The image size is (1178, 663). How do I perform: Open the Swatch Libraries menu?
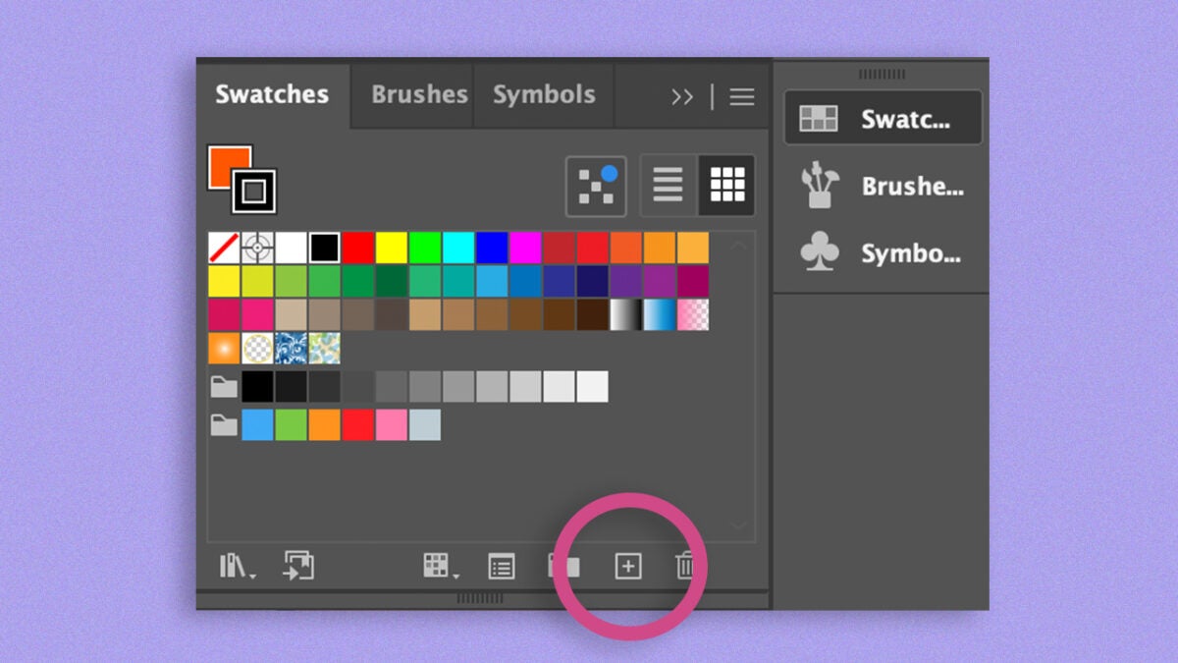point(236,566)
